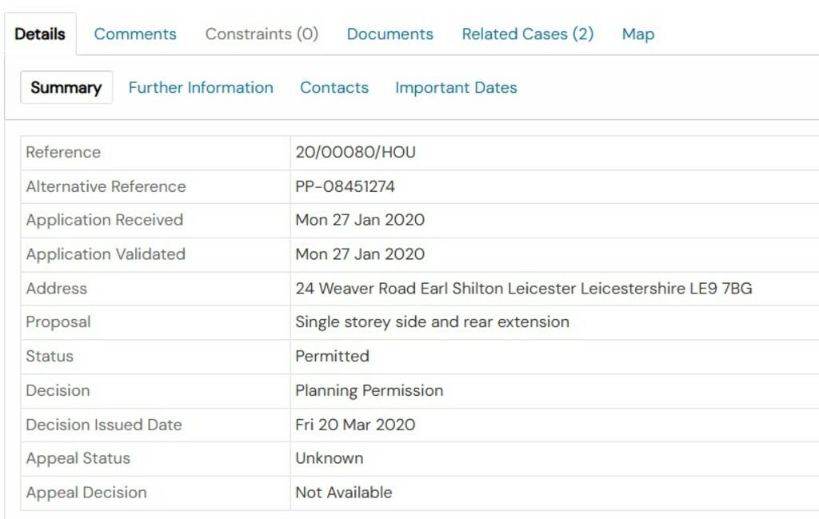View the Related Cases (2) tab
The width and height of the screenshot is (819, 519).
[x=528, y=34]
